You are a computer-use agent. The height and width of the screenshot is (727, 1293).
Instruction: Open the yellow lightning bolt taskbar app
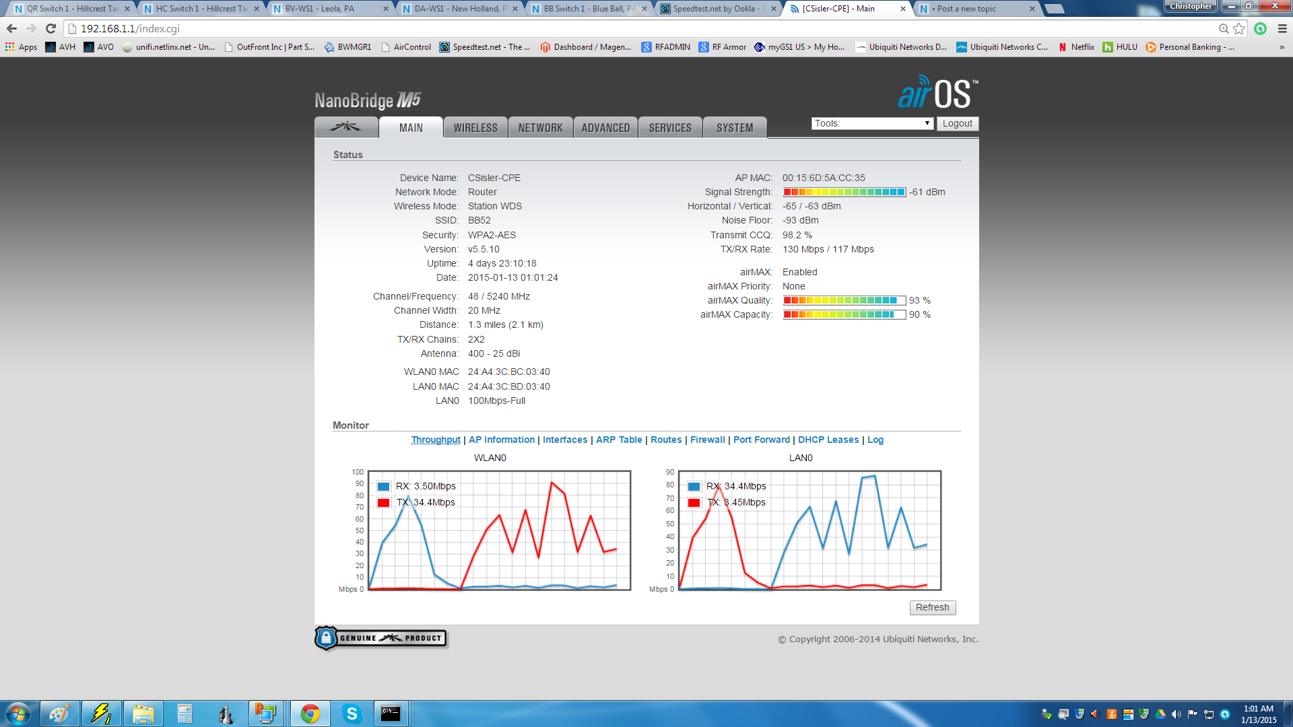[101, 714]
